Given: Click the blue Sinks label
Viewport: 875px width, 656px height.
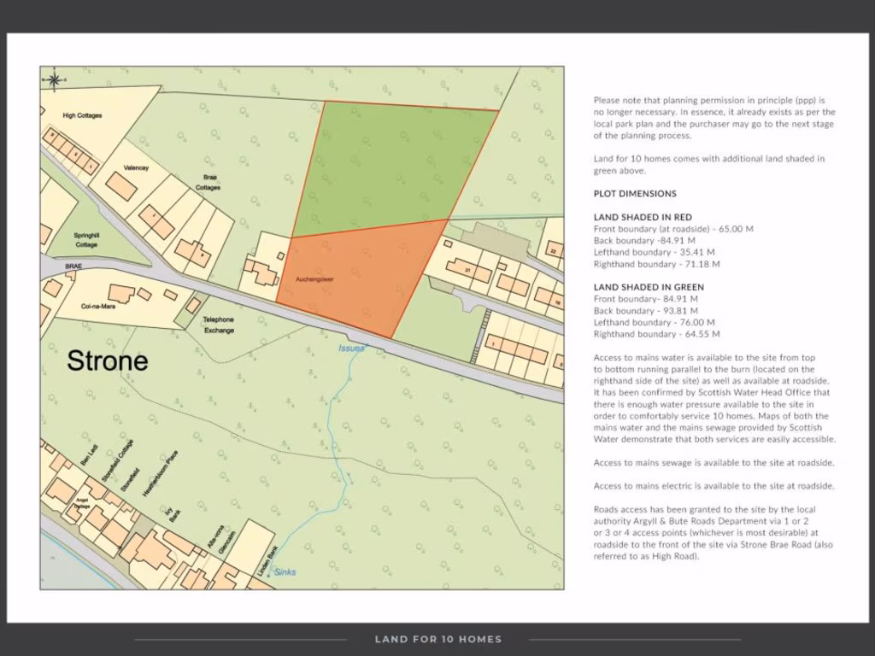Looking at the screenshot, I should click(285, 571).
